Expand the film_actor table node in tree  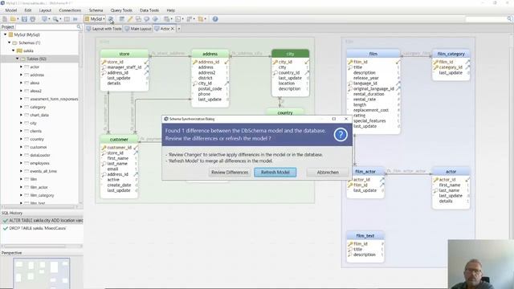click(22, 187)
